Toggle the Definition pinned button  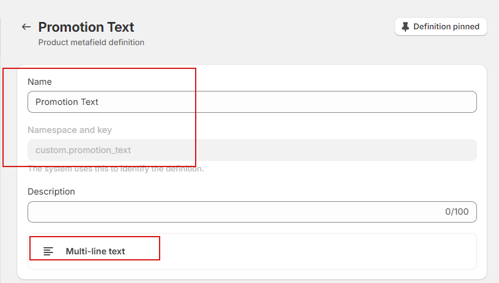click(x=440, y=27)
